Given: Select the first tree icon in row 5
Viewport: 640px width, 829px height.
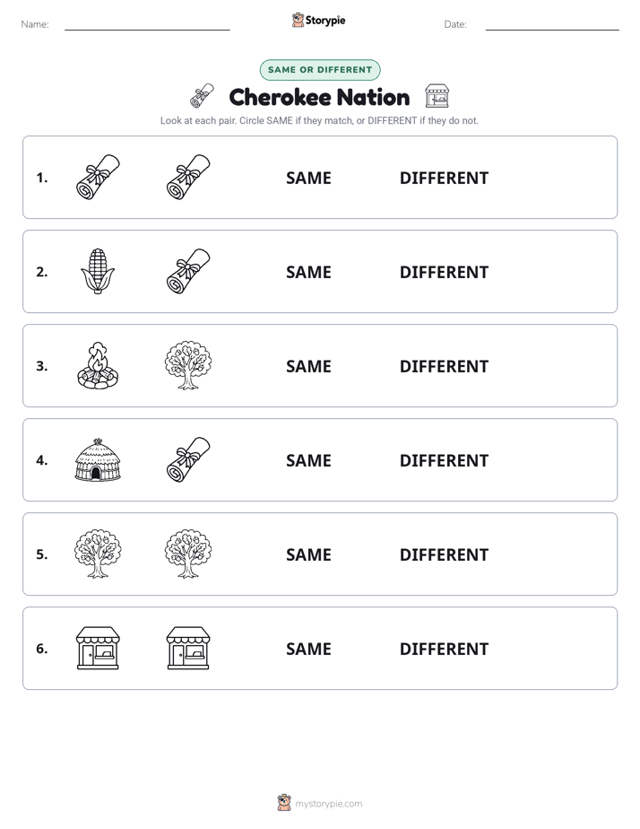Looking at the screenshot, I should [x=98, y=554].
